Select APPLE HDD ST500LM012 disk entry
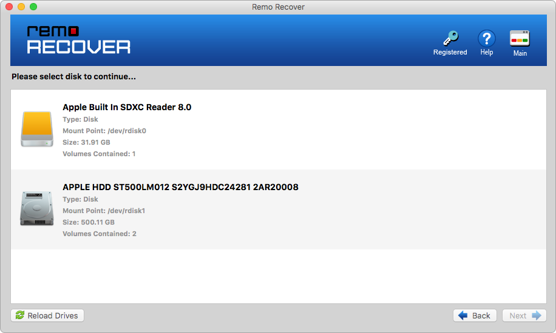 [x=279, y=209]
